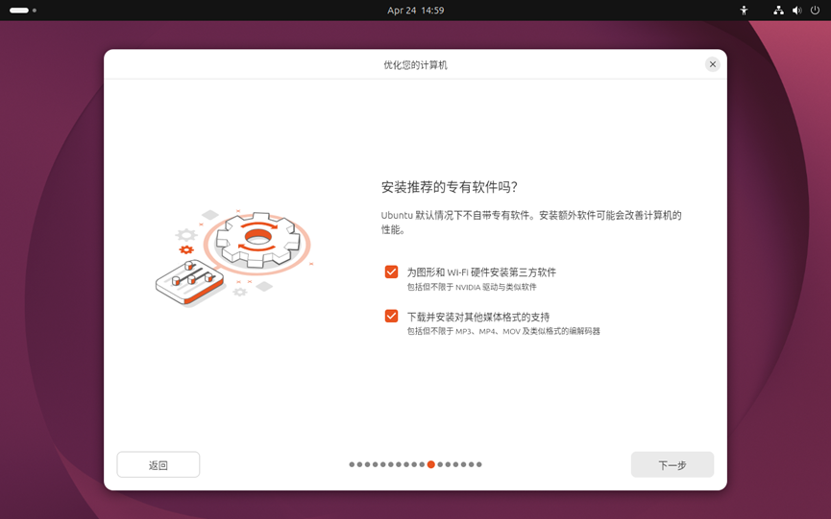Click the highlighted orange progress dot

point(430,464)
